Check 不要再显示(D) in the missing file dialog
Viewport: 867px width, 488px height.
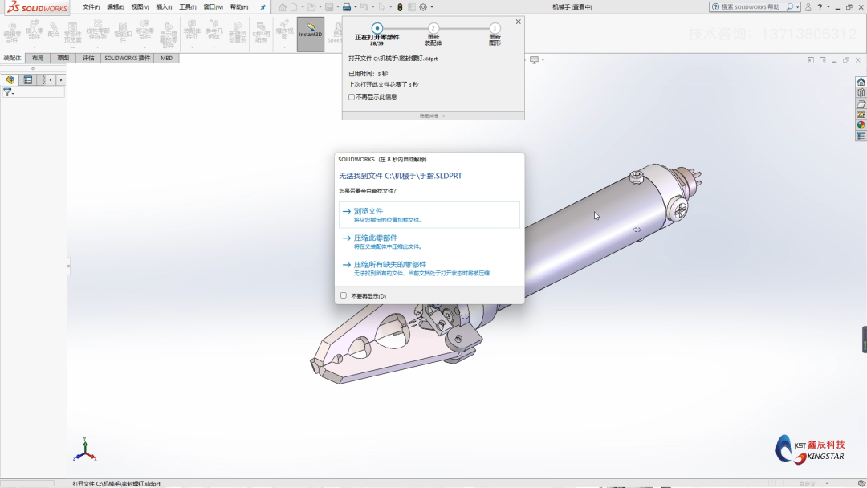(344, 295)
